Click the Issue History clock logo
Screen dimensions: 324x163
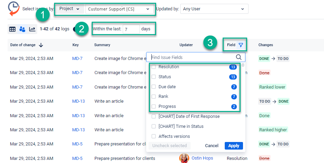pos(13,8)
